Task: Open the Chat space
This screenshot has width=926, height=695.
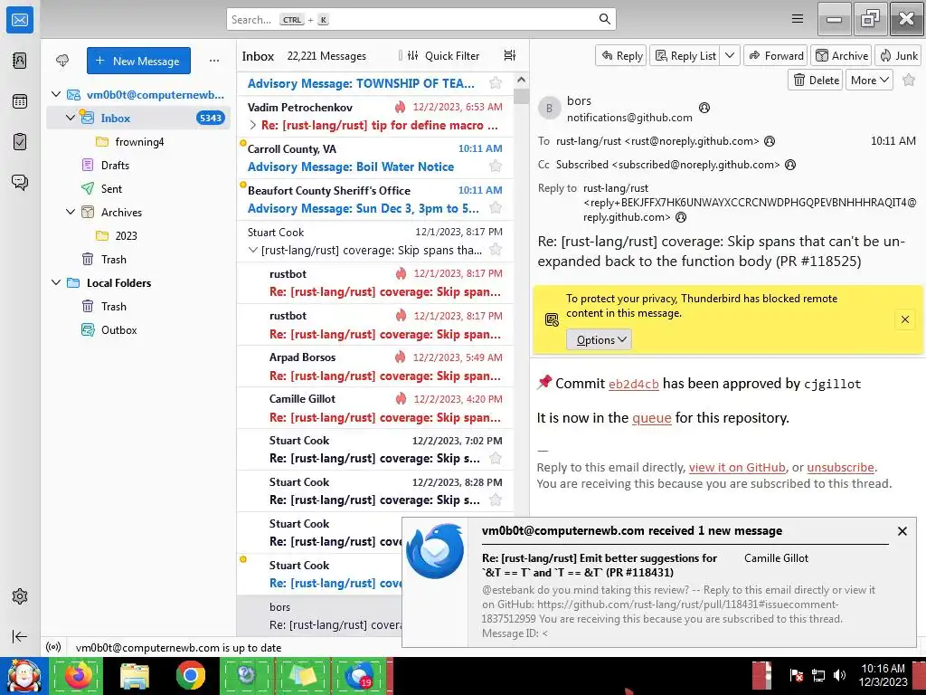Action: (20, 182)
